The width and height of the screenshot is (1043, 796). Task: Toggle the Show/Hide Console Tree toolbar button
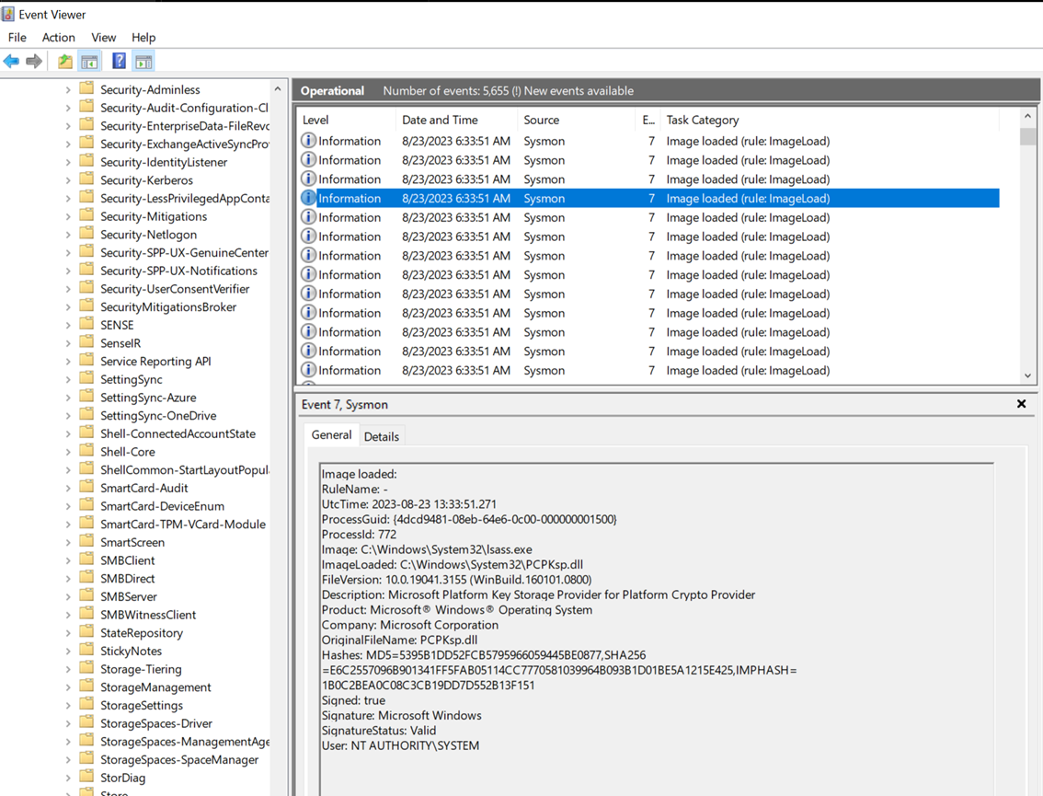[x=89, y=62]
